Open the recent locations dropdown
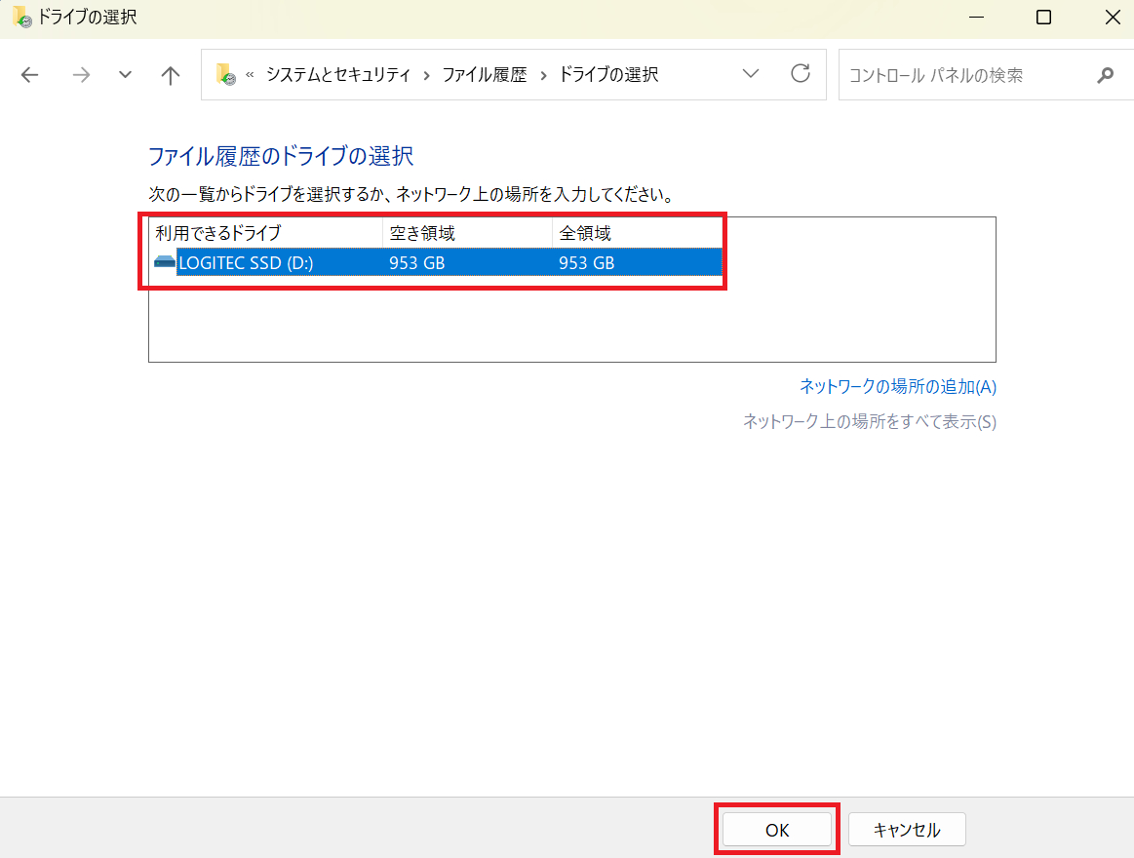 pyautogui.click(x=125, y=75)
